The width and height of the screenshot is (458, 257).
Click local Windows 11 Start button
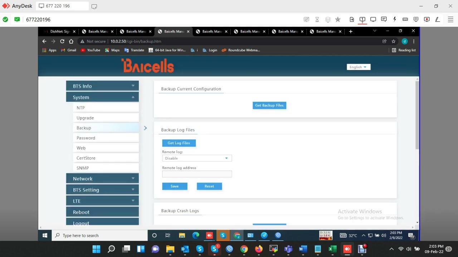[96, 249]
